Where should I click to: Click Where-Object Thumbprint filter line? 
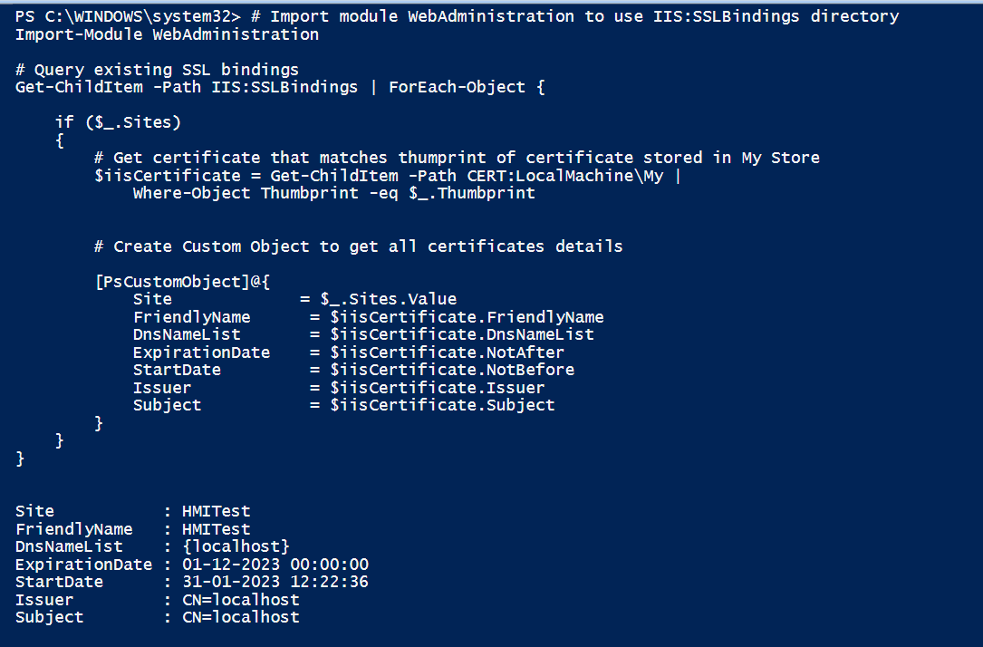pyautogui.click(x=334, y=193)
